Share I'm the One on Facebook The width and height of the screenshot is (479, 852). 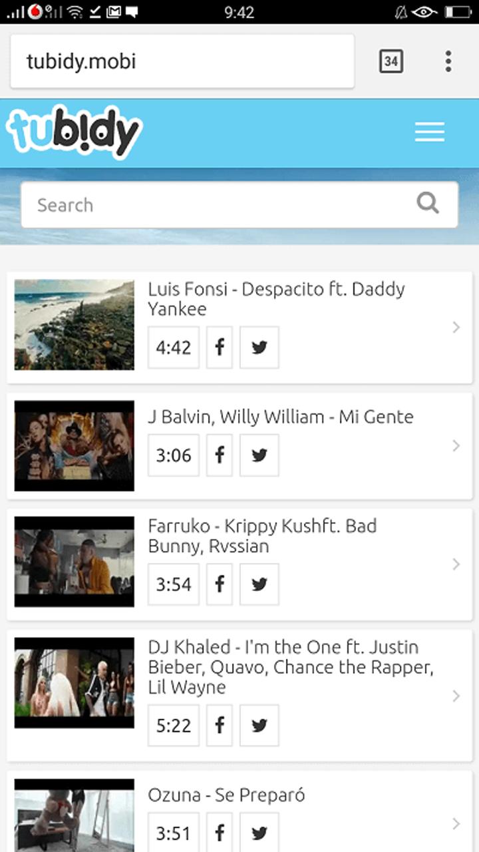(x=220, y=725)
